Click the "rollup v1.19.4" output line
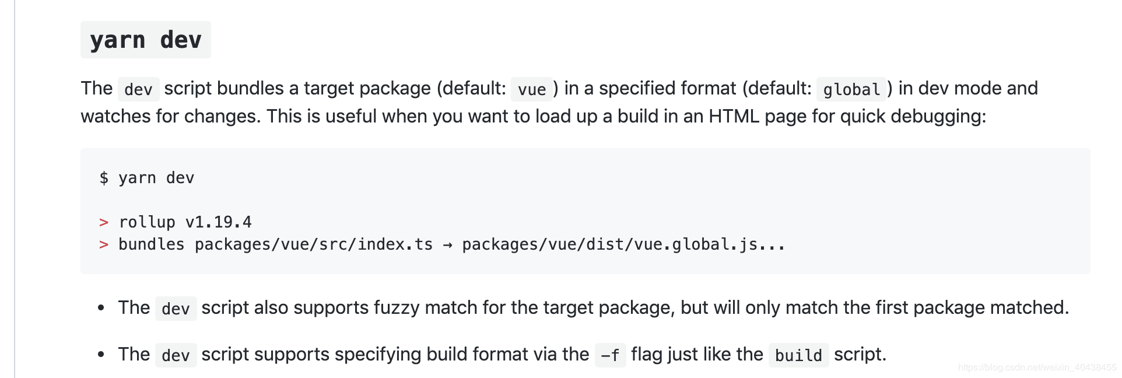 point(185,222)
